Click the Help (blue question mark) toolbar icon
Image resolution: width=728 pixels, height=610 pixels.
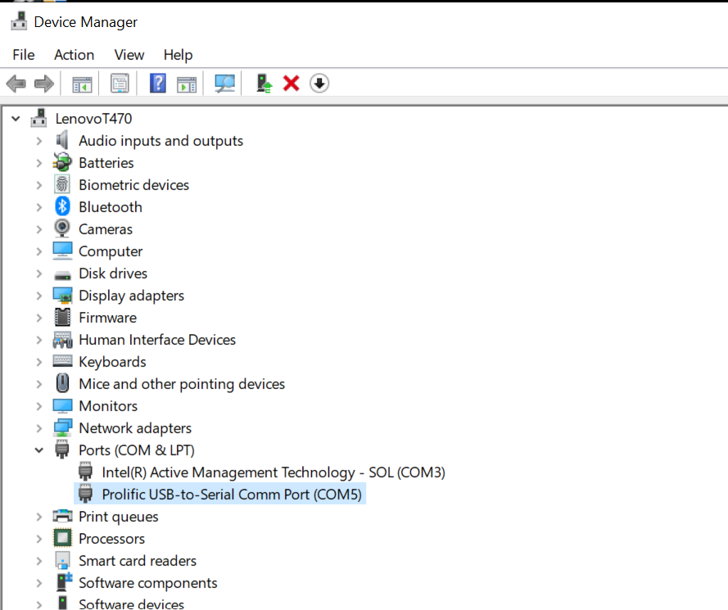[x=157, y=84]
